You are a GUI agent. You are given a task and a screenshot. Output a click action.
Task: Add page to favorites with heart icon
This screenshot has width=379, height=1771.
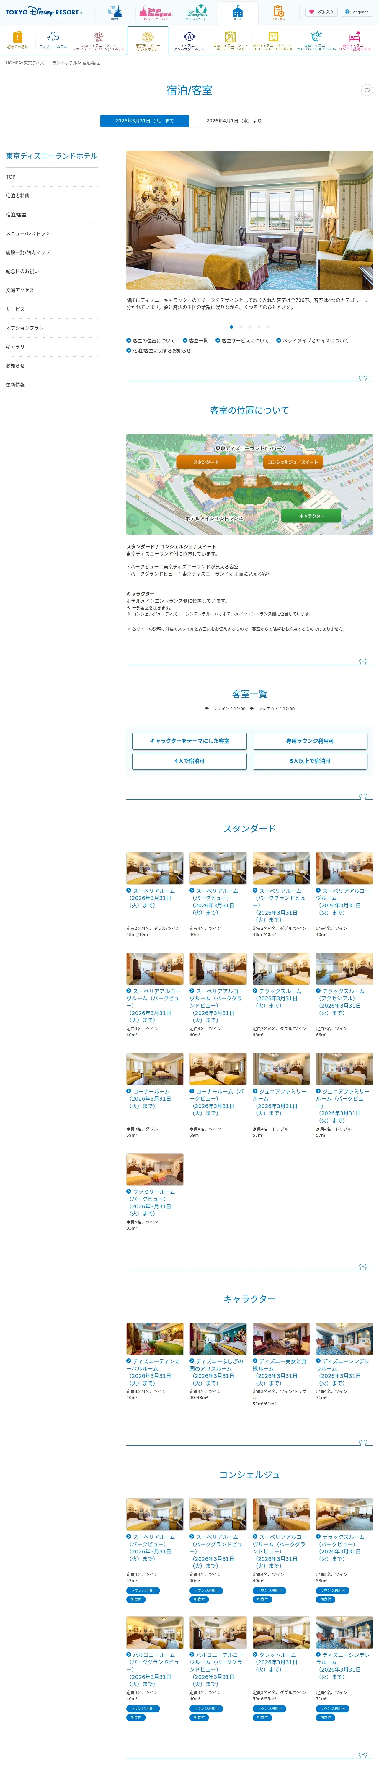click(367, 90)
